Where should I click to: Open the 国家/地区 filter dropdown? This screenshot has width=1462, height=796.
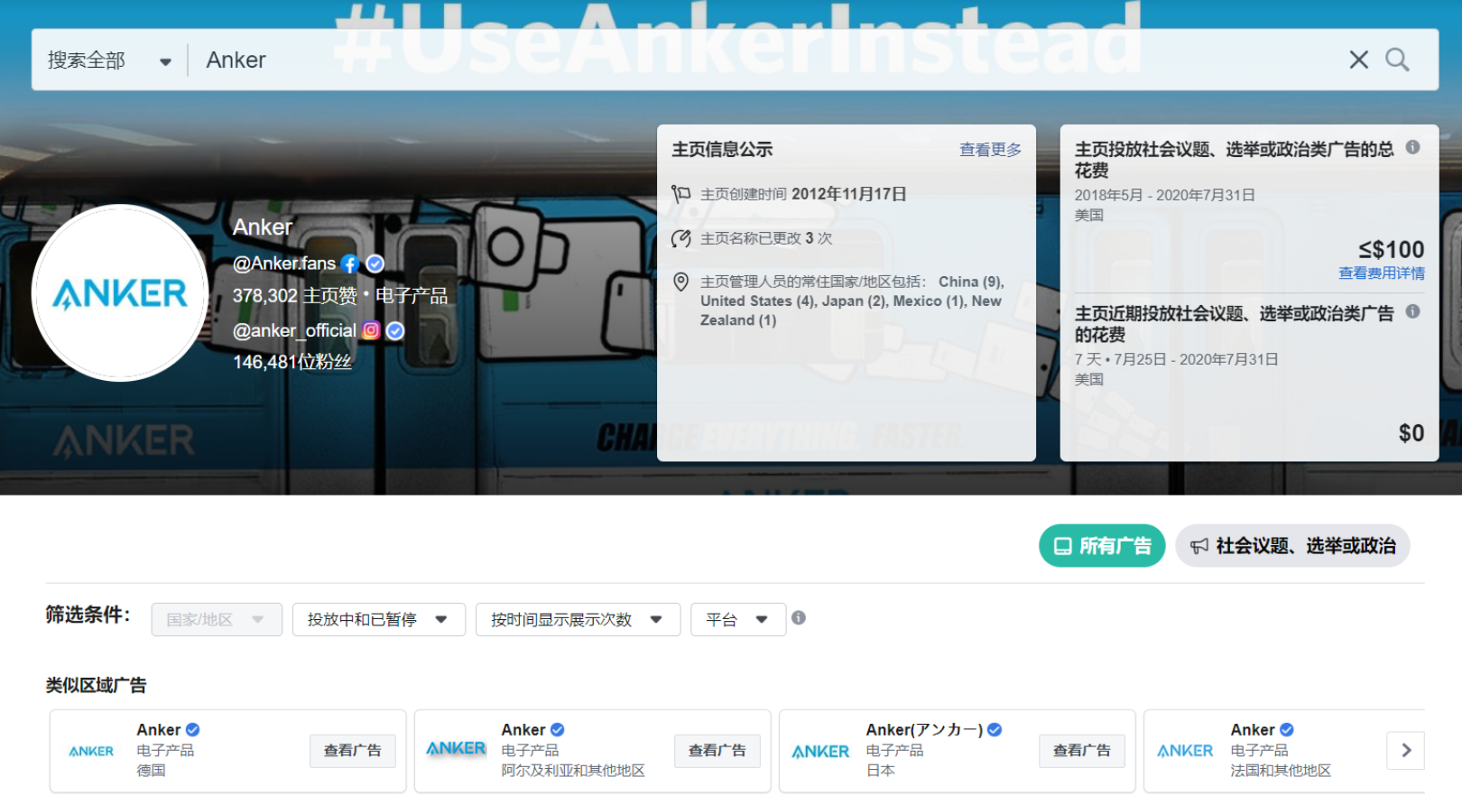pos(217,620)
